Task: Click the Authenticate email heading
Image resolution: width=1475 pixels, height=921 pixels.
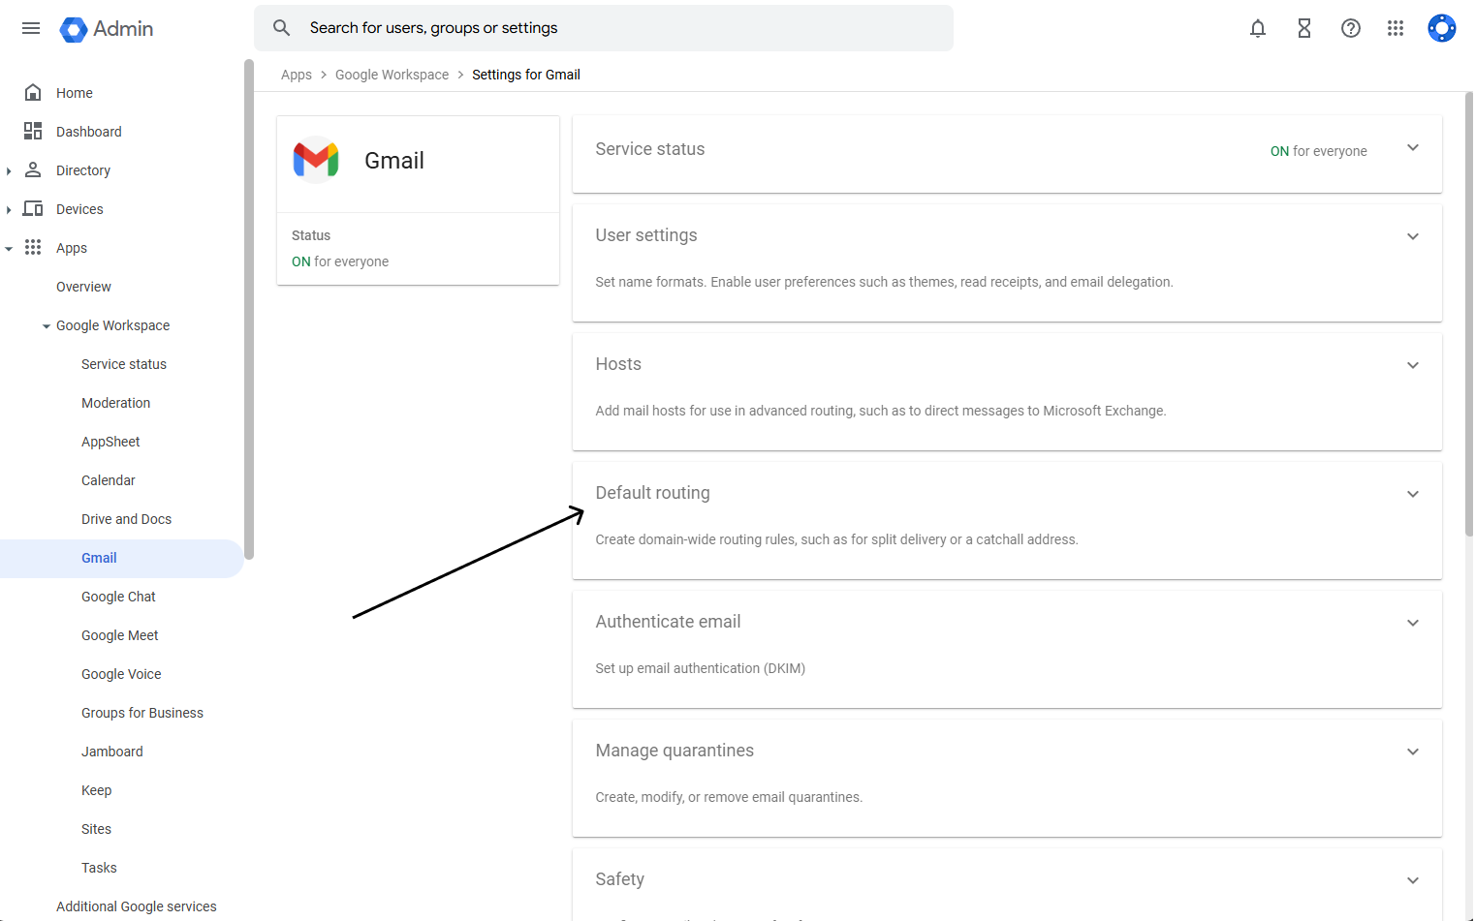Action: (x=668, y=622)
